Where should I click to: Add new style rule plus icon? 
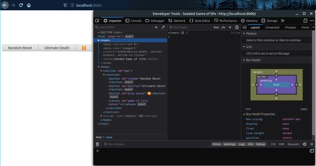pyautogui.click(x=230, y=27)
